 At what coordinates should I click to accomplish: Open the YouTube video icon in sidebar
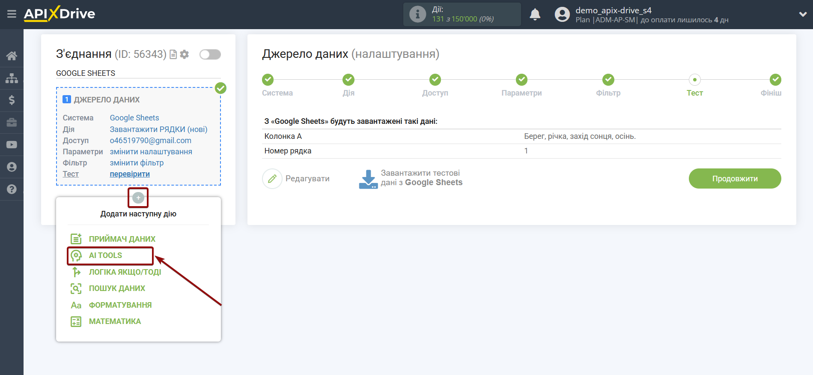12,145
